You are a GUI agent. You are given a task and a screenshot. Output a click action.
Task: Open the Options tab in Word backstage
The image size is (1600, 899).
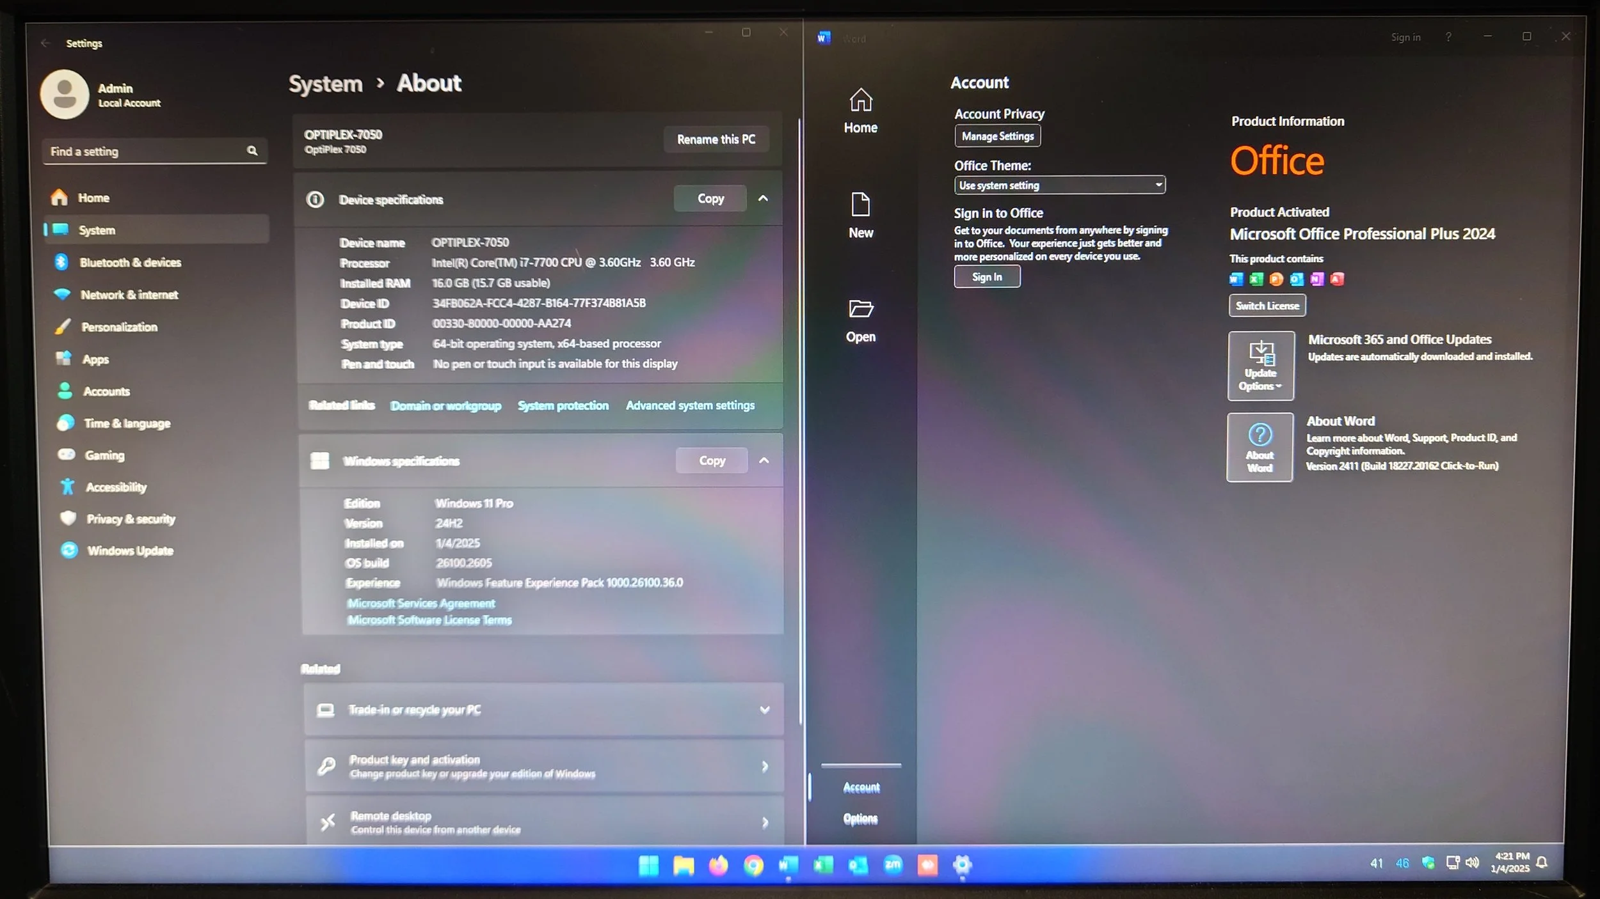click(x=860, y=819)
